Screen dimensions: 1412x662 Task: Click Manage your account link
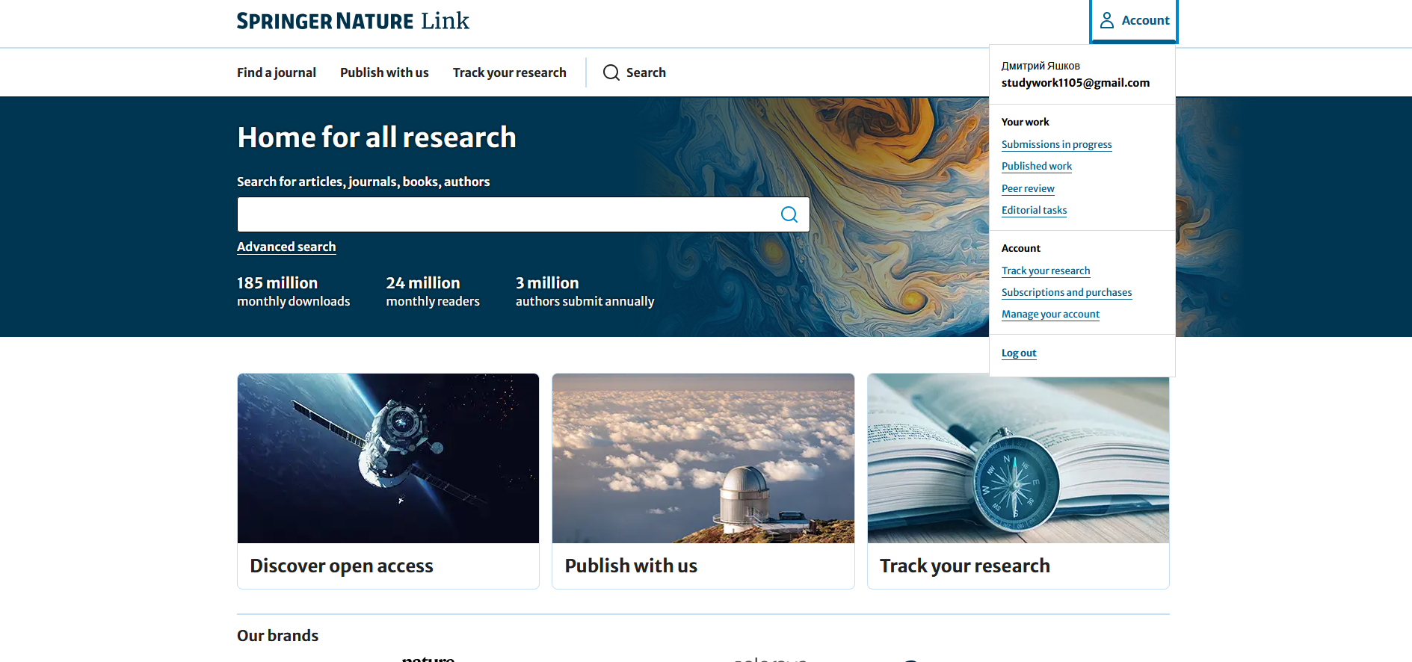[1050, 314]
